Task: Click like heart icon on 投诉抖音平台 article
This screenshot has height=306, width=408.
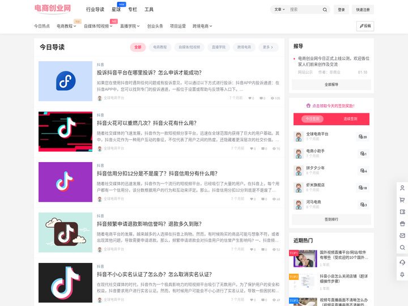Action: tap(250, 98)
